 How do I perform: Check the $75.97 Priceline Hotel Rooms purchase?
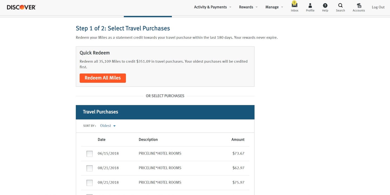point(89,182)
